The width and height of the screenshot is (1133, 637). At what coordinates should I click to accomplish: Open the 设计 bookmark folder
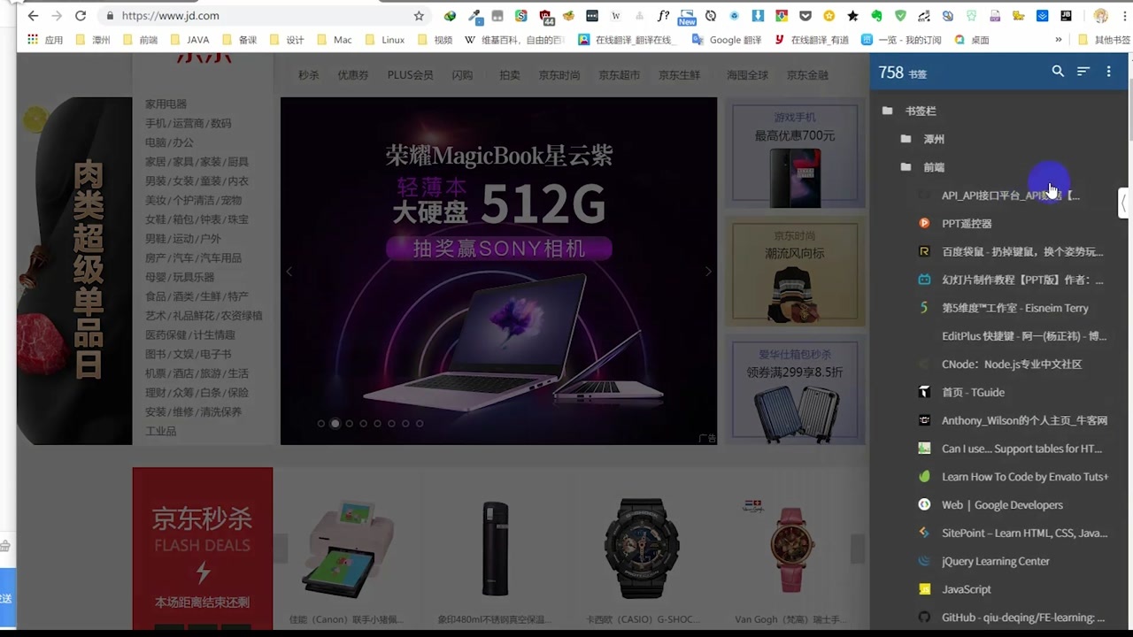286,40
